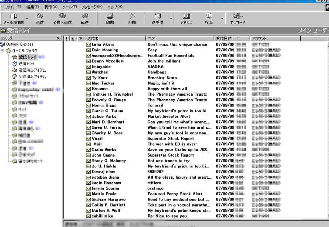Sort by the アカウント column header
The width and height of the screenshot is (329, 227).
(275, 39)
